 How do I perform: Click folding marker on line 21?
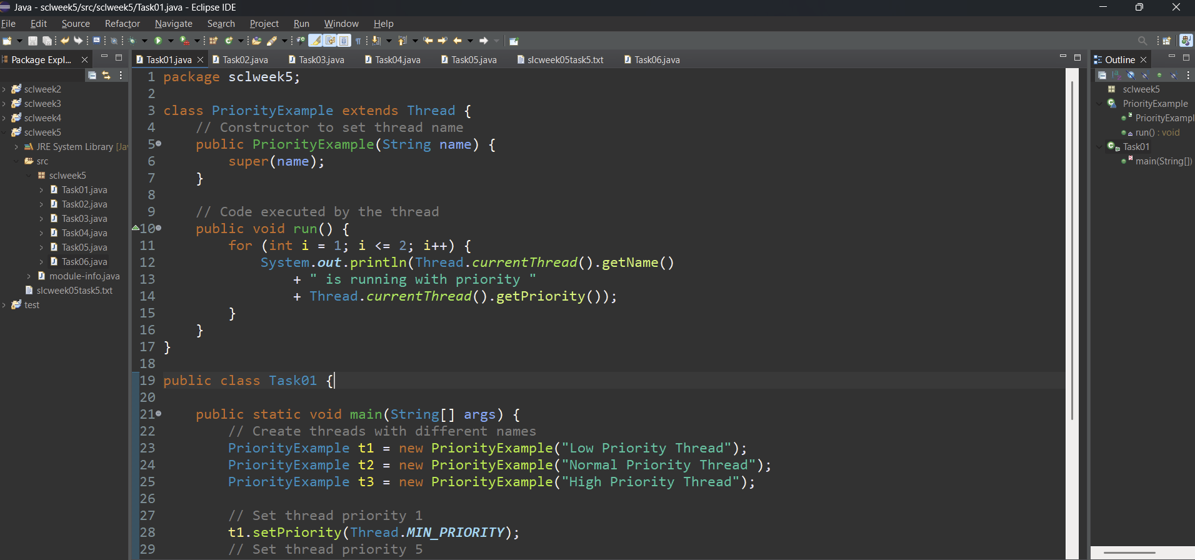pos(159,414)
